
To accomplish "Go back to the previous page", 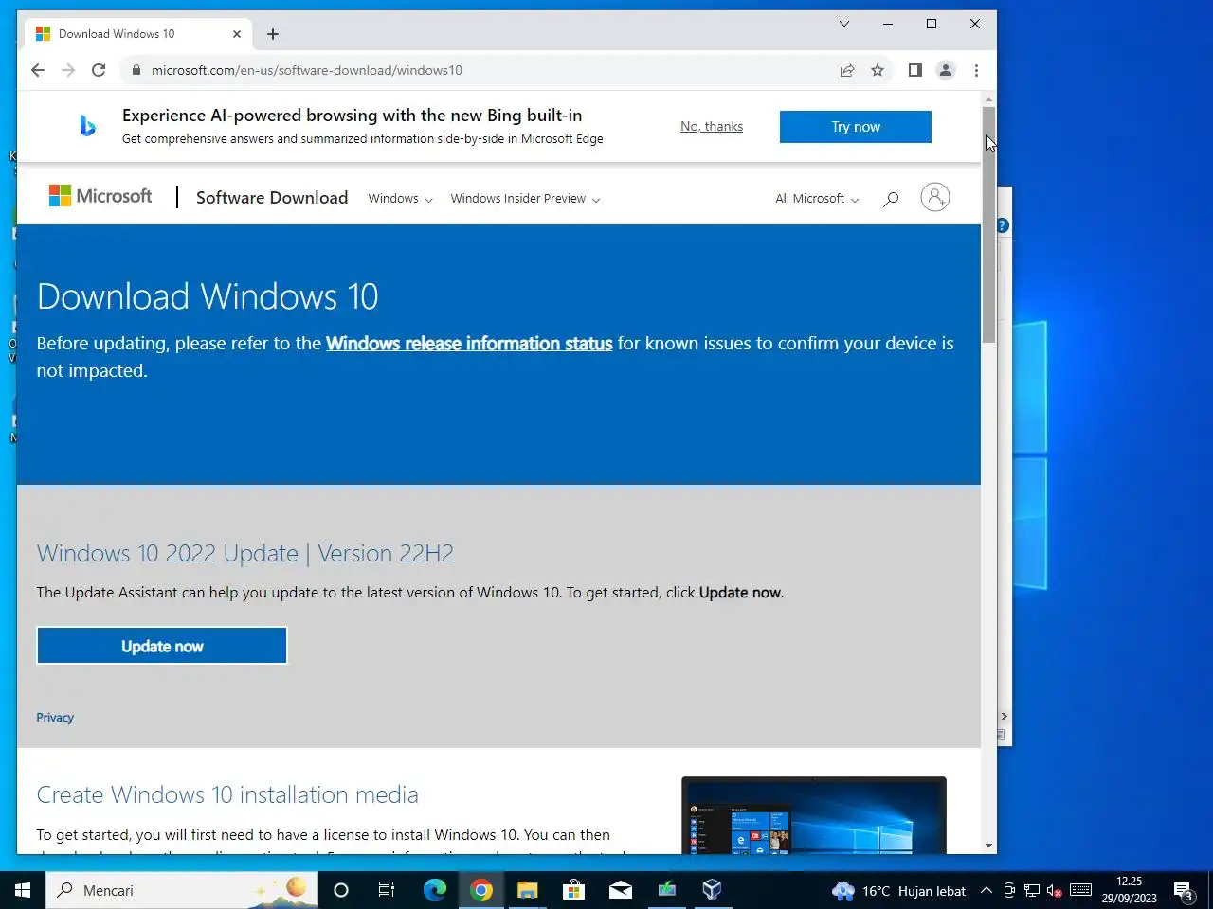I will tap(38, 70).
